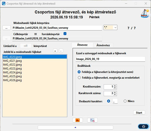This screenshot has width=151, height=131.
Task: Increase Kezdősorszám with up arrow
Action: tap(115, 85)
